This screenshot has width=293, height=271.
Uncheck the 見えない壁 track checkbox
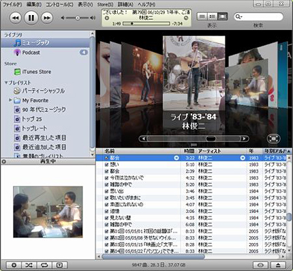[x=106, y=218]
